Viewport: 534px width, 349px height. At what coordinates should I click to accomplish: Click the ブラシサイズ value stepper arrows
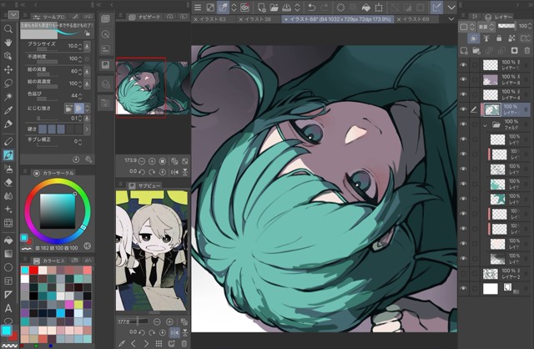tap(80, 46)
